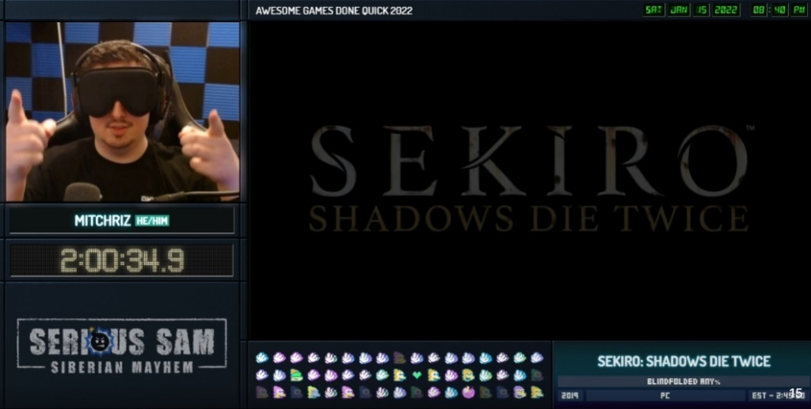
Task: Click 'SEKIRO: SHADOWS DIE TWICE' in the info panel
Action: tap(683, 361)
